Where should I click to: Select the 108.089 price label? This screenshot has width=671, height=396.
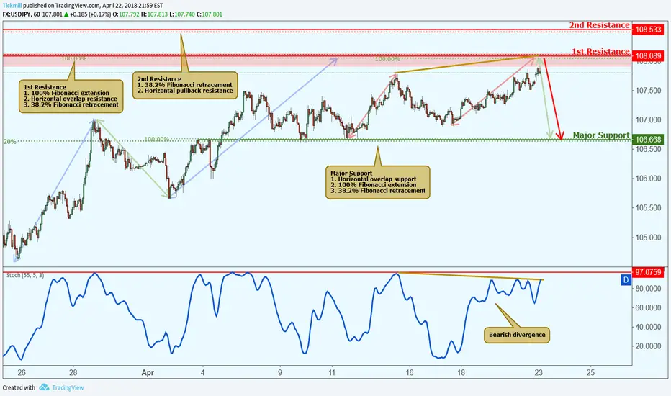(648, 55)
